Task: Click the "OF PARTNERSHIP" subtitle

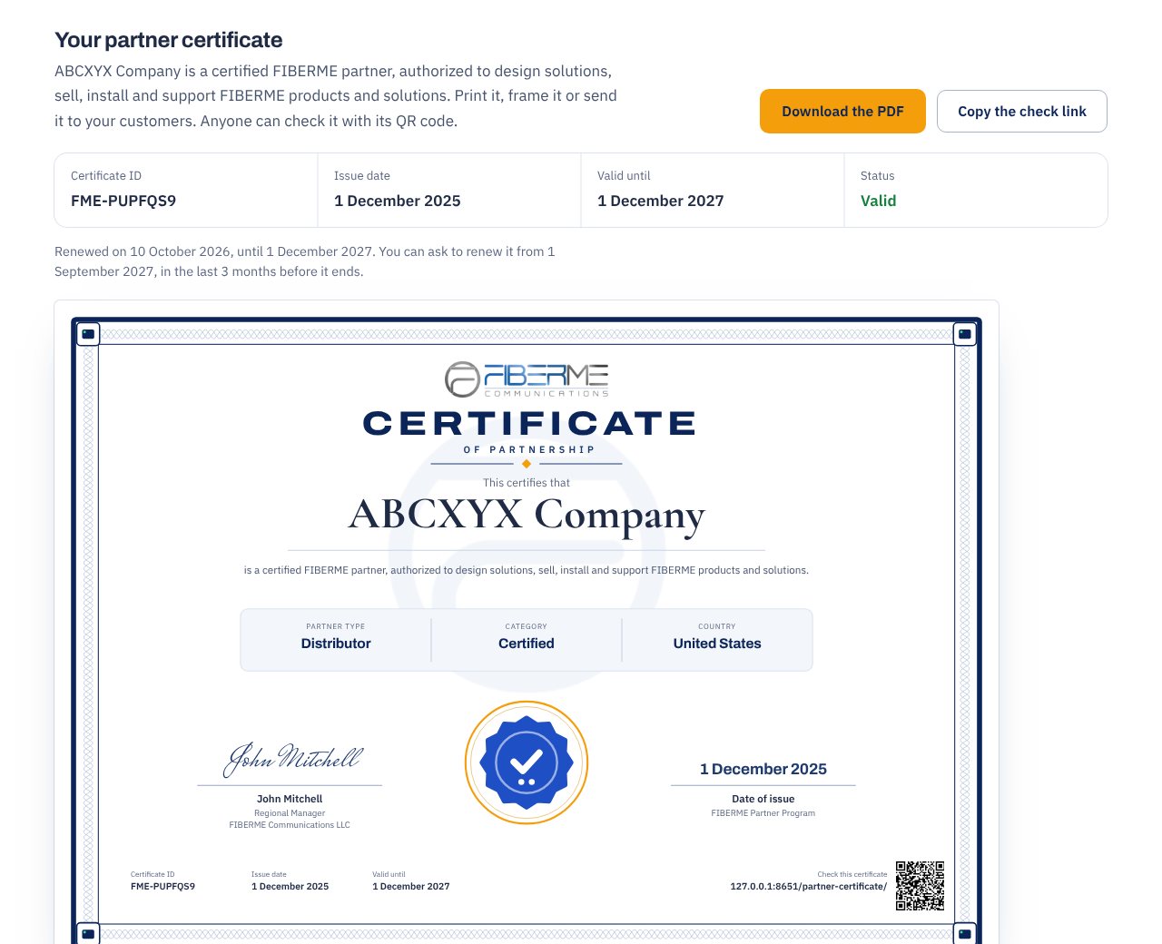Action: point(529,449)
